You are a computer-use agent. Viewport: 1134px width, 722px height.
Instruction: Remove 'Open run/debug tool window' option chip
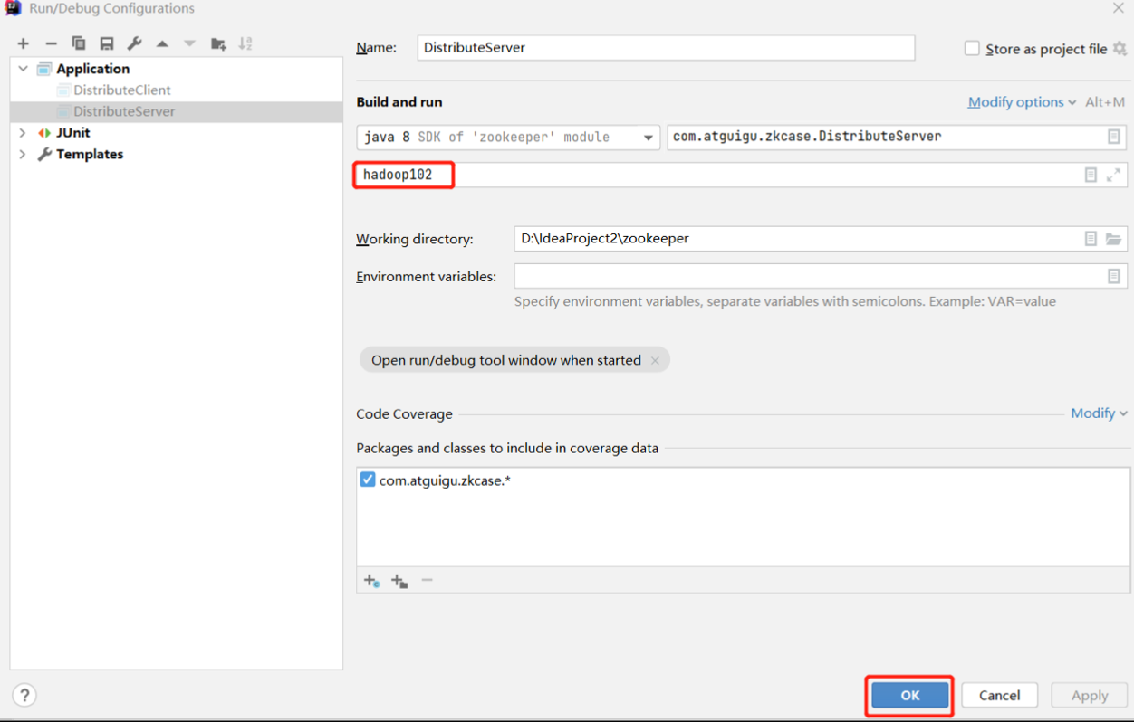coord(655,360)
